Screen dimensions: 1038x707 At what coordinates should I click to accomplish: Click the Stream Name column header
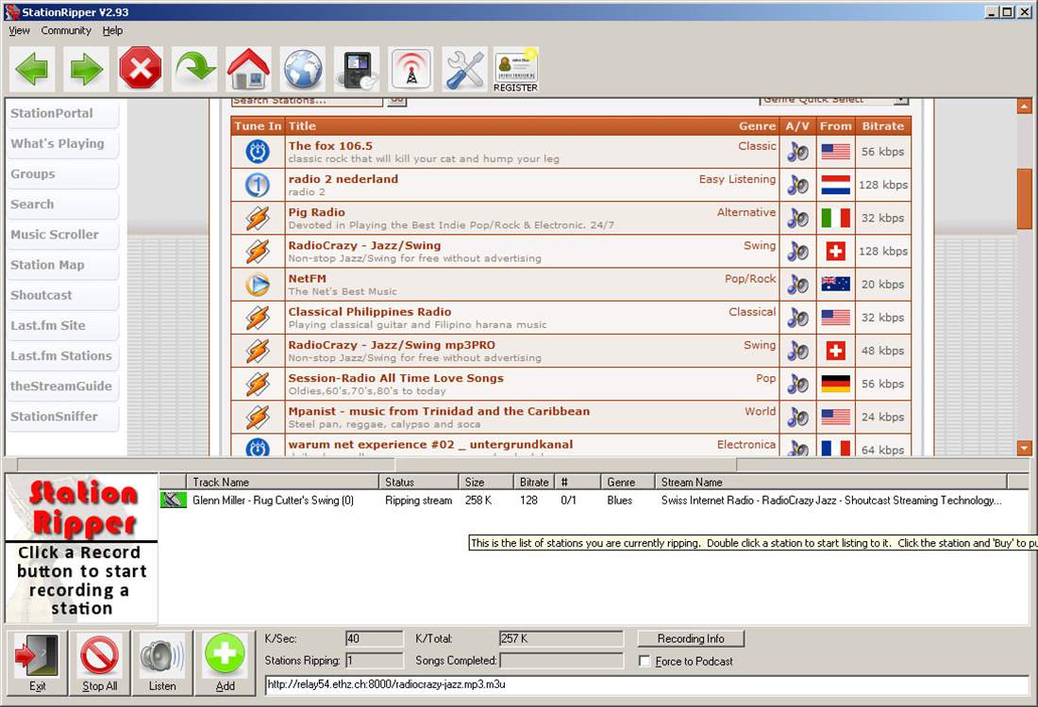[x=830, y=482]
